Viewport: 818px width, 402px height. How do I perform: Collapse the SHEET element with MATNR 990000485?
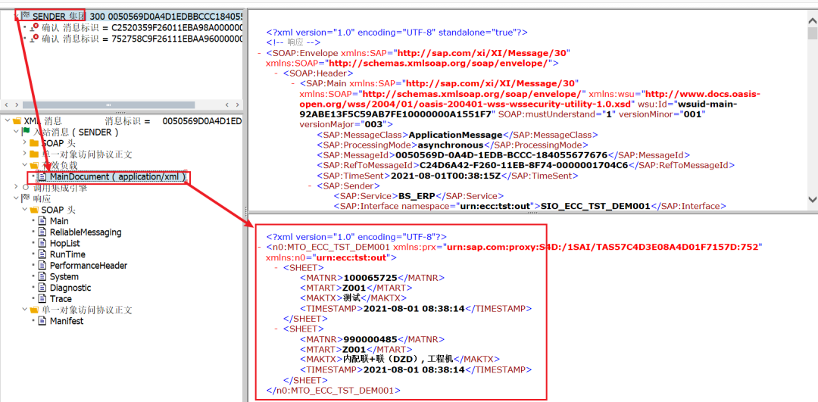click(x=276, y=329)
